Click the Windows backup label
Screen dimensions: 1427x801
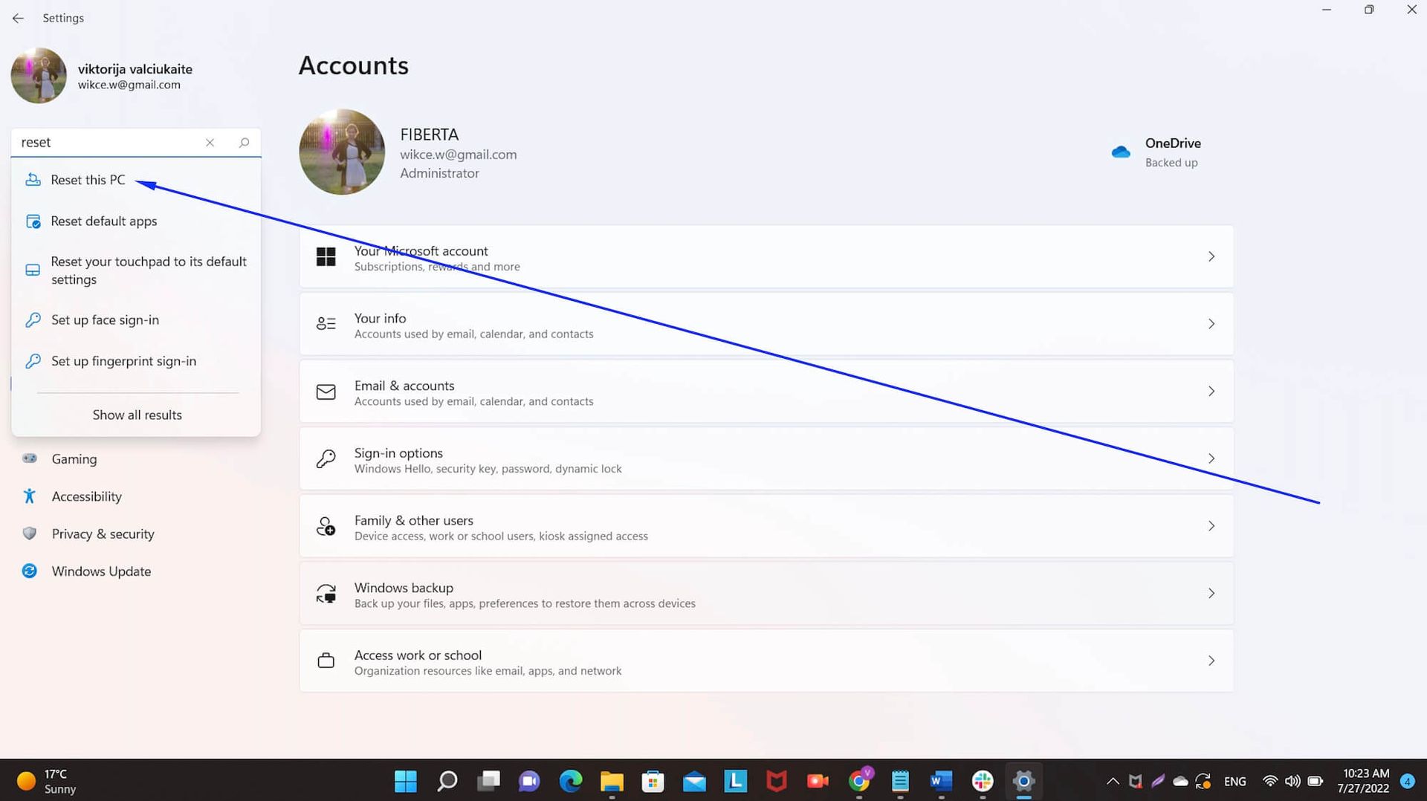point(404,588)
